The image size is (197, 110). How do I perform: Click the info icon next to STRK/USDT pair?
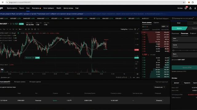pos(11,24)
